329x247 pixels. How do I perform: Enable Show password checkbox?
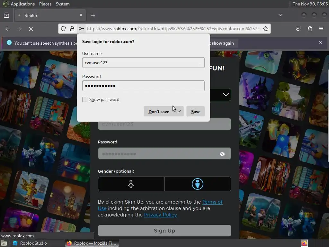[x=85, y=99]
